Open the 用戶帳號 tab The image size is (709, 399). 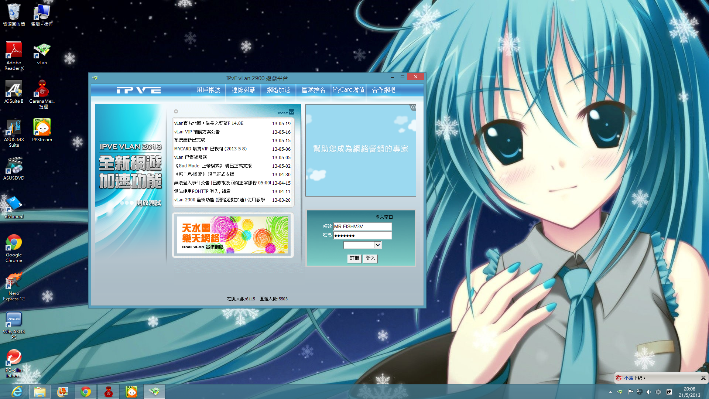tap(208, 90)
